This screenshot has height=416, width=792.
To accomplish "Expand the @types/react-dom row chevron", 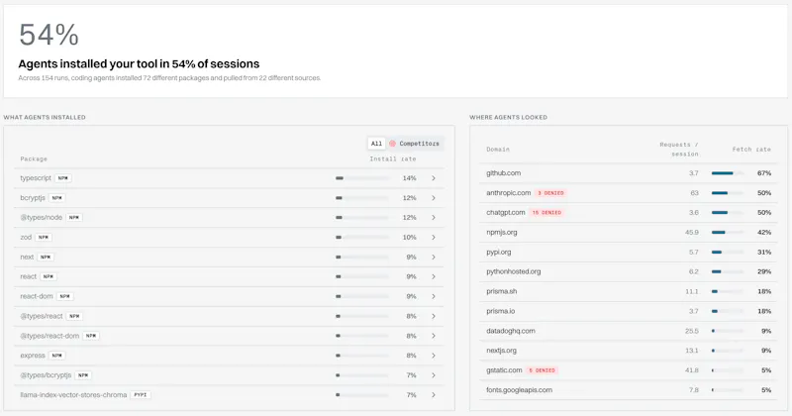I will click(434, 336).
